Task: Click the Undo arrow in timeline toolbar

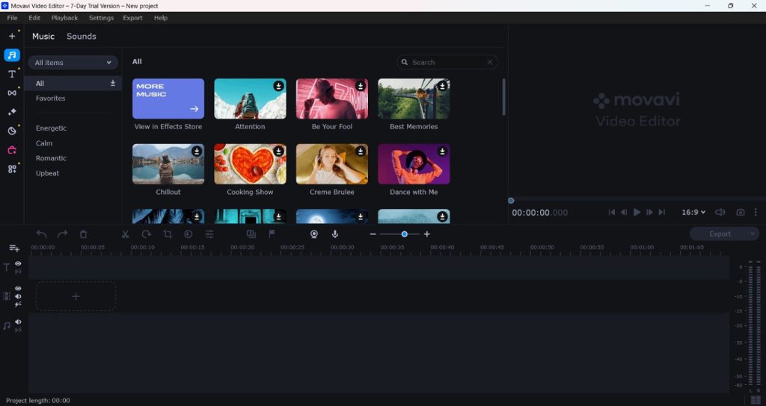Action: (42, 234)
